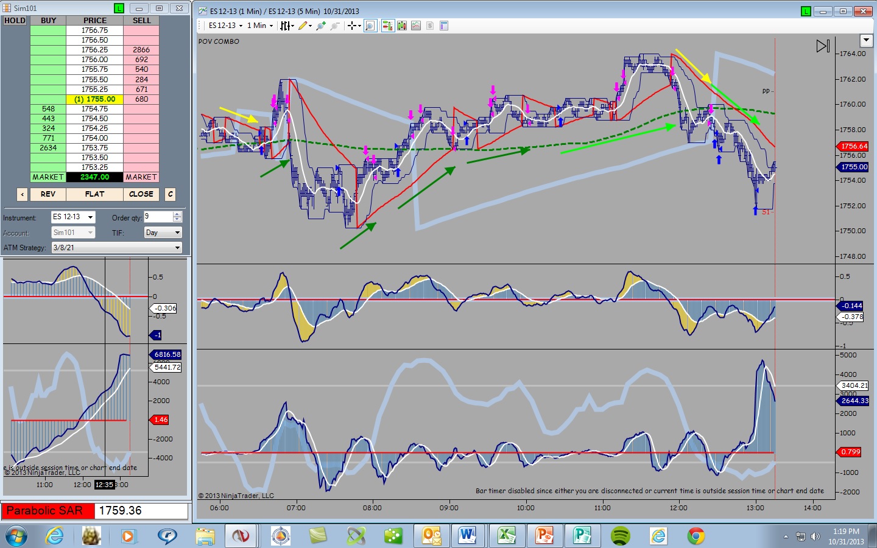Click the 3404.21 value marker in lower panel
The height and width of the screenshot is (548, 877).
click(x=853, y=385)
